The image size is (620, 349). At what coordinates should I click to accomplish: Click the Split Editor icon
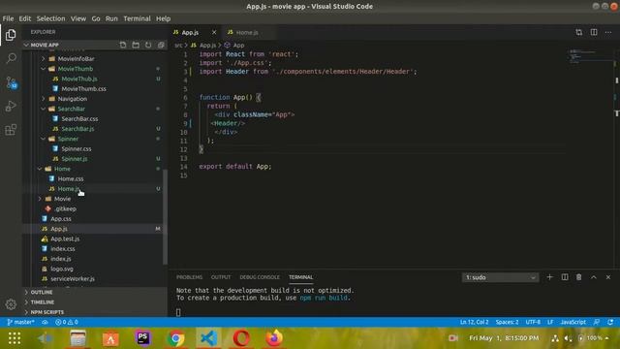(x=594, y=32)
